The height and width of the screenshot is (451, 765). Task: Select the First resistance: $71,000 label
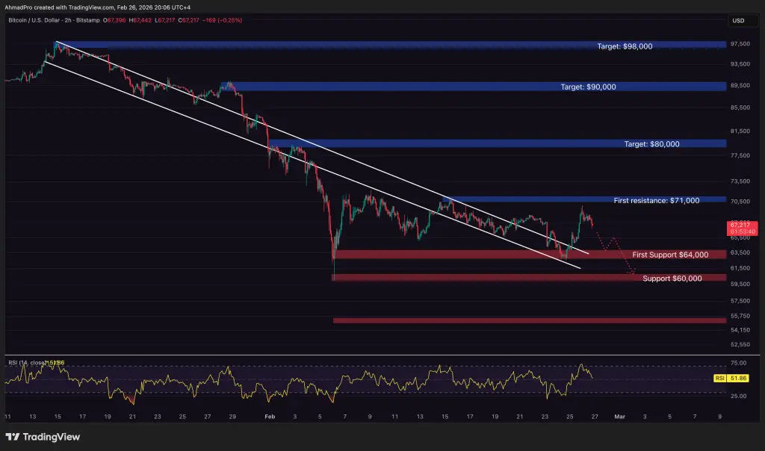657,200
